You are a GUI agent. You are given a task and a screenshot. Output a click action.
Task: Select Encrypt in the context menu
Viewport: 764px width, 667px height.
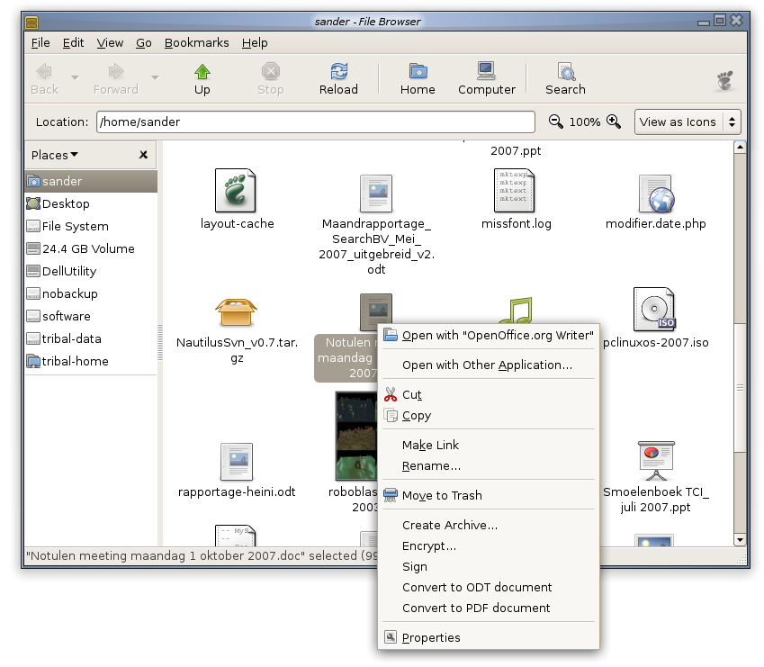(489, 546)
